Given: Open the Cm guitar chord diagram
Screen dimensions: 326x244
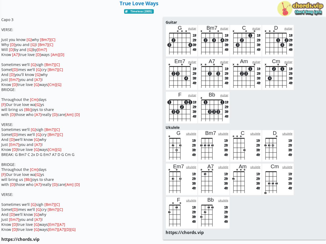Looking at the screenshot, I should point(278,74).
